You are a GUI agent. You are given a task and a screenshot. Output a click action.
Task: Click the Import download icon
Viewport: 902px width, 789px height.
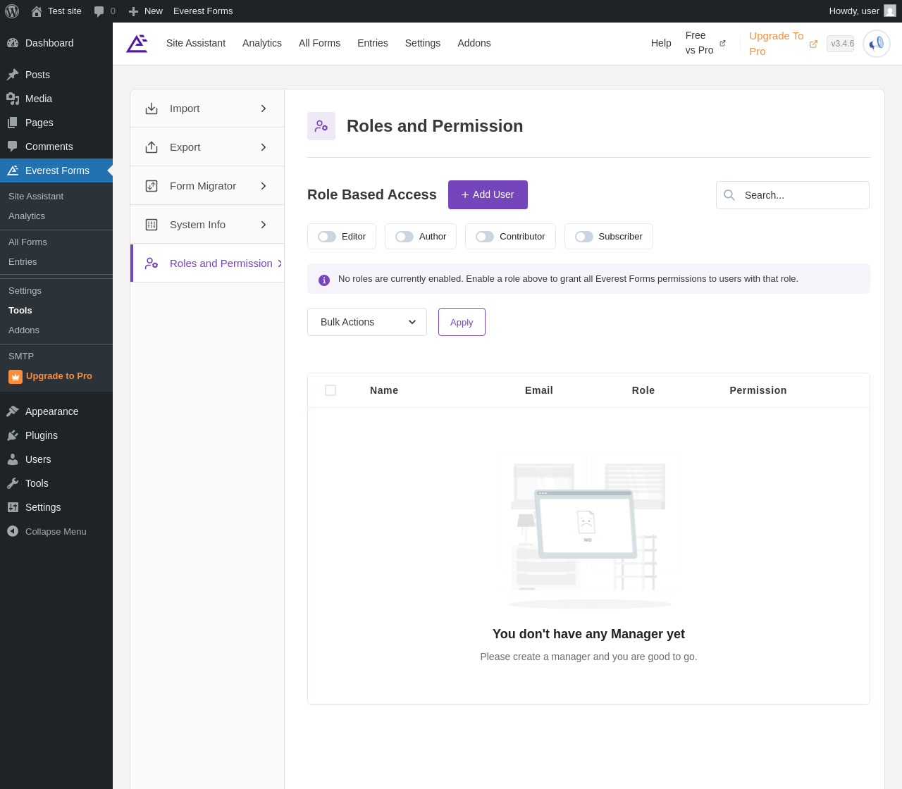(x=152, y=108)
